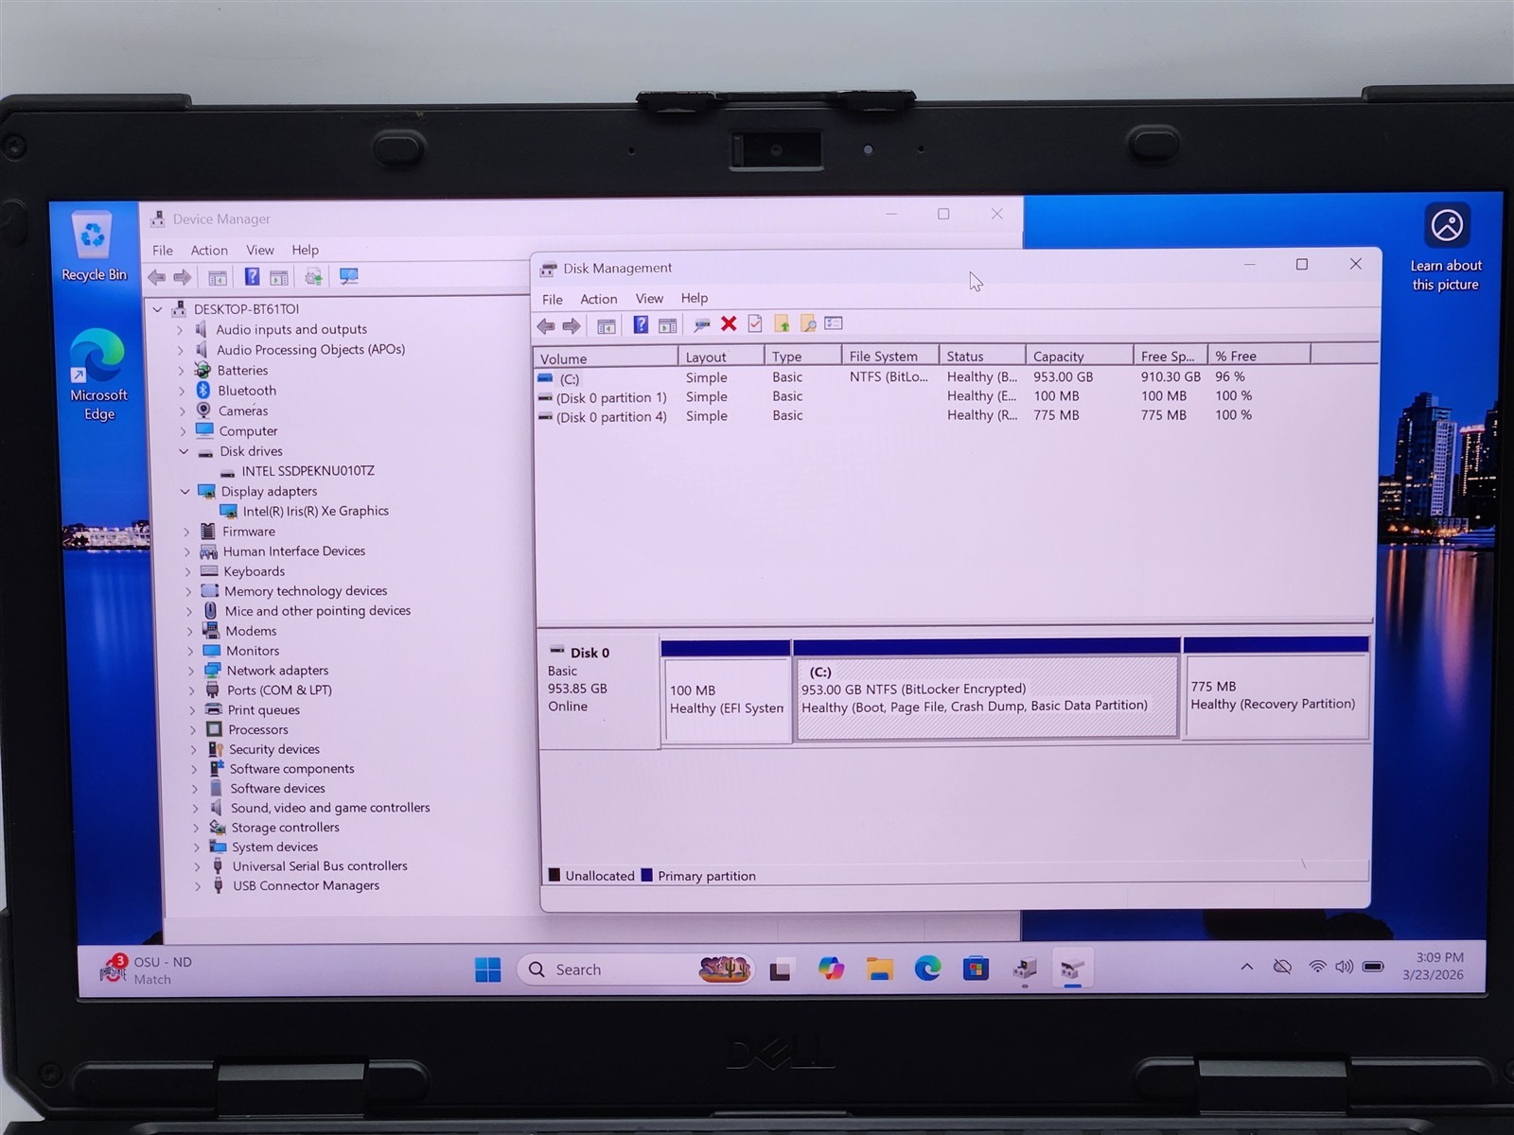
Task: Open Windows Start button on taskbar
Action: (x=487, y=969)
